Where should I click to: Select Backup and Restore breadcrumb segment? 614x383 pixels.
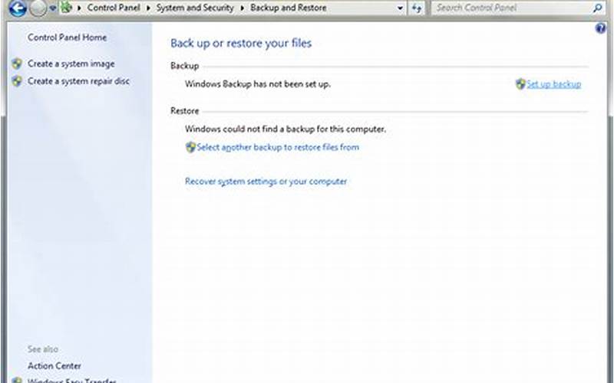tap(289, 8)
